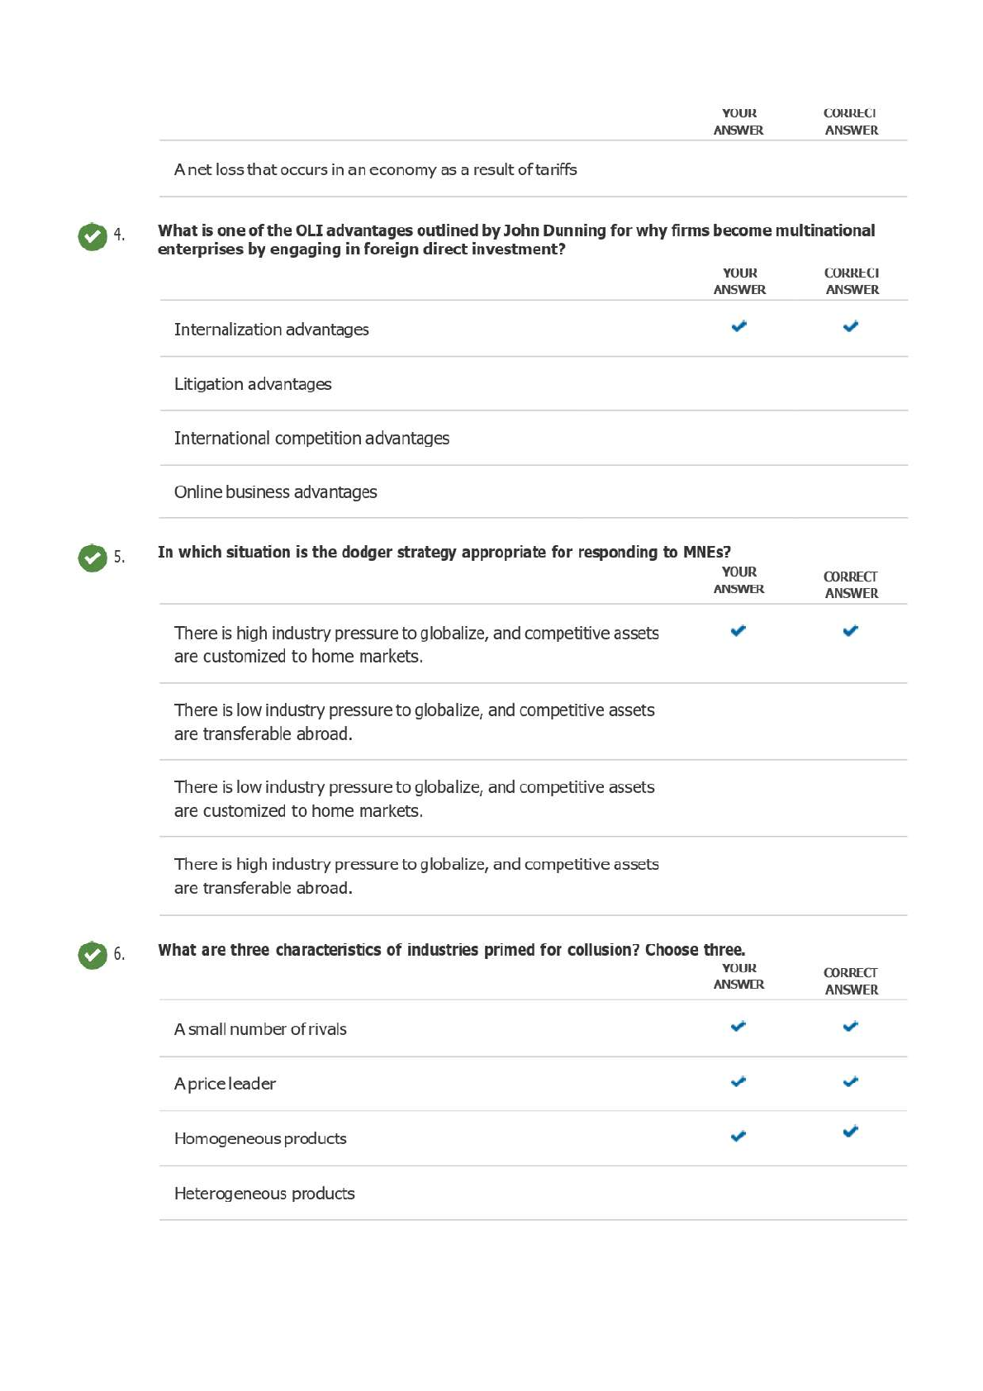Select net loss from tariffs answer row
983x1391 pixels.
click(375, 169)
